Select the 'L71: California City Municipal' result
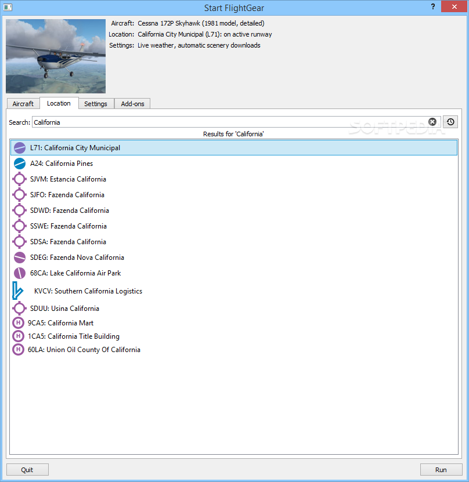469x482 pixels. [234, 148]
